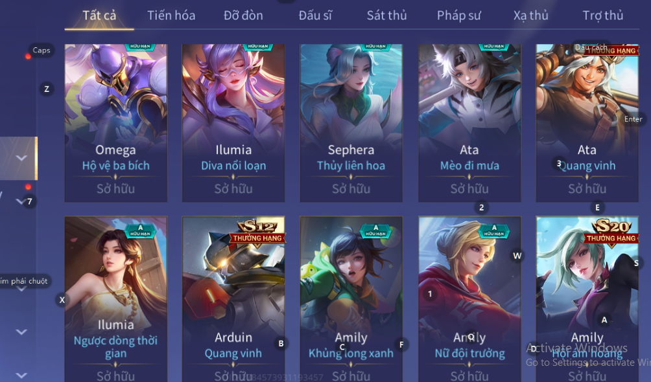This screenshot has width=651, height=382.
Task: Select Amily Nữ đội trưởng skin card
Action: (x=469, y=298)
